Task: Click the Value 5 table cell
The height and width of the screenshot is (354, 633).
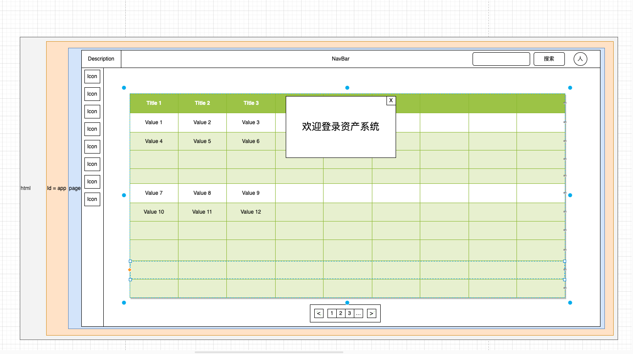Action: (202, 141)
